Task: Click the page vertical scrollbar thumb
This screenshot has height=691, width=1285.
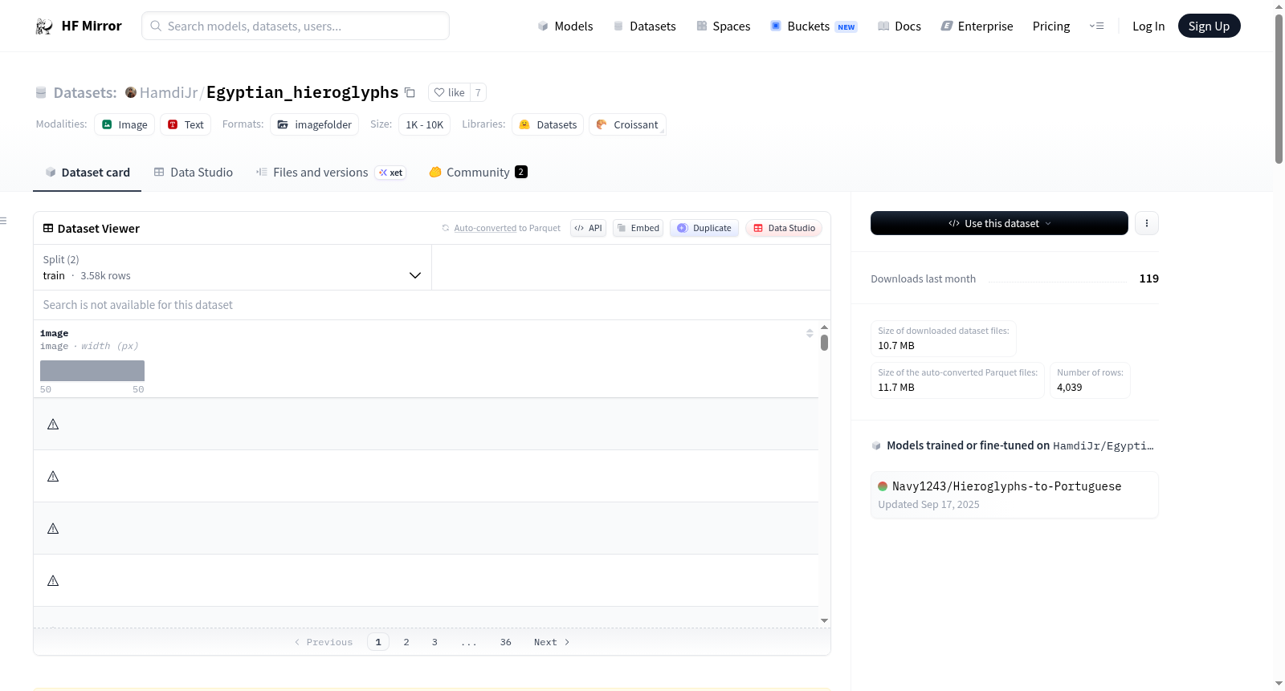Action: 1279,88
